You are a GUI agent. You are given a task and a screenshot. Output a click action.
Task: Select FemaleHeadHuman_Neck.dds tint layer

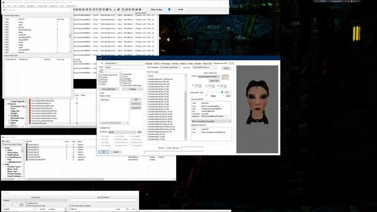click(158, 84)
